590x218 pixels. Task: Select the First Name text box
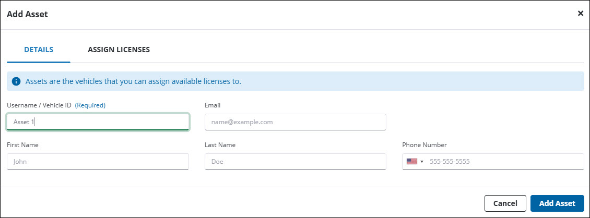click(98, 162)
